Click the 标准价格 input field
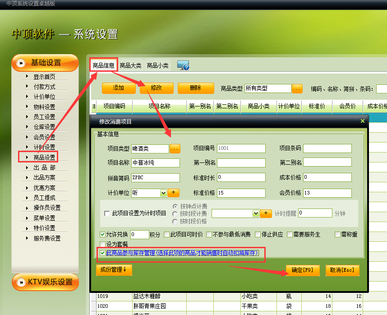Image resolution: width=387 pixels, height=315 pixels. (241, 193)
